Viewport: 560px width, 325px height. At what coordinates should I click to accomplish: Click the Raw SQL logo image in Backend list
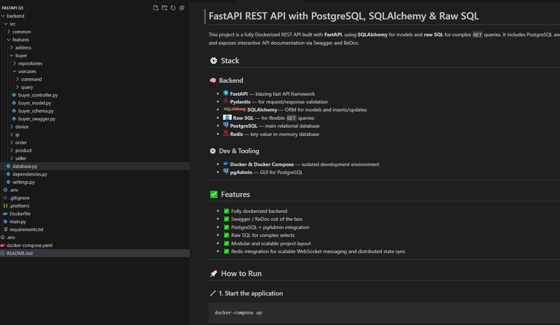227,117
